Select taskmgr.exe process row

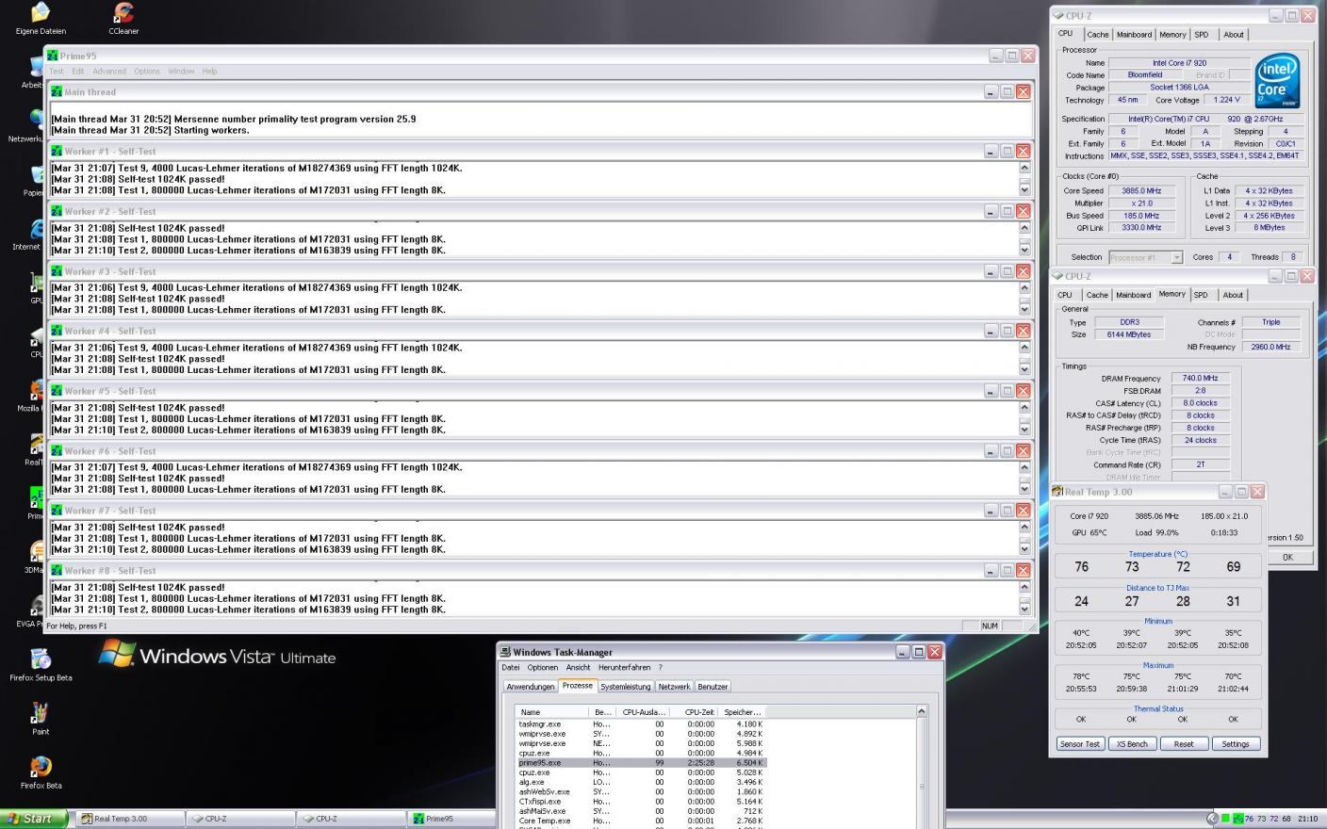pos(641,724)
